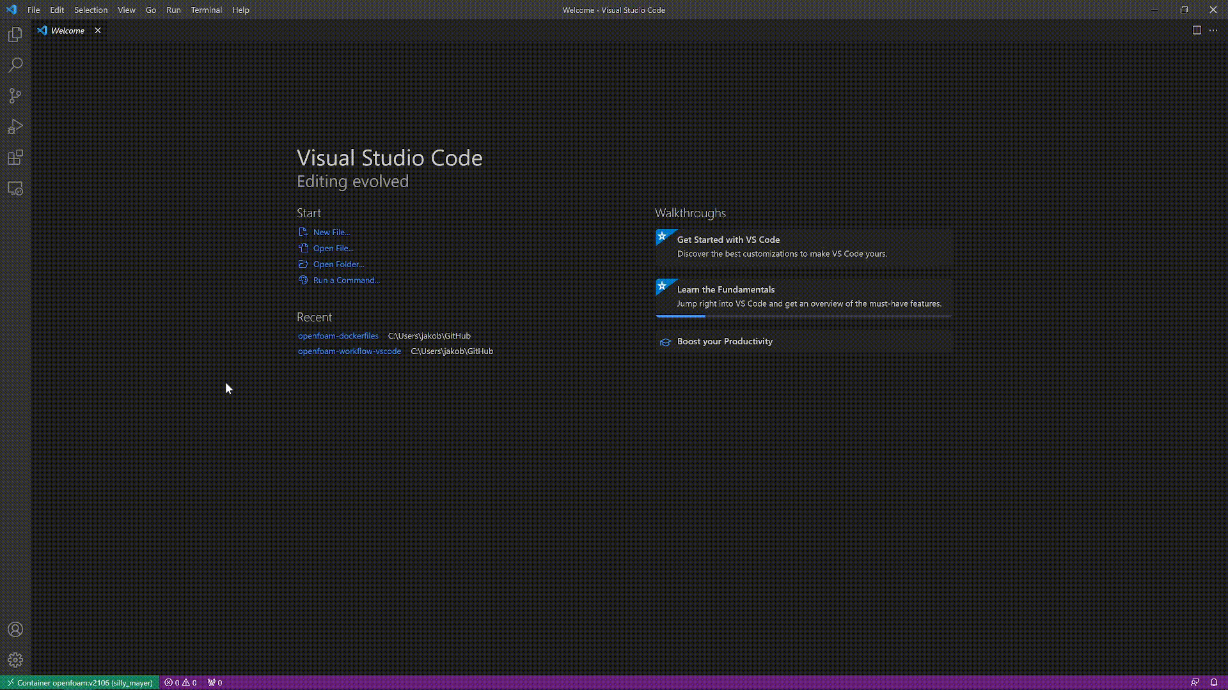
Task: Open Run and Debug view
Action: click(x=15, y=126)
